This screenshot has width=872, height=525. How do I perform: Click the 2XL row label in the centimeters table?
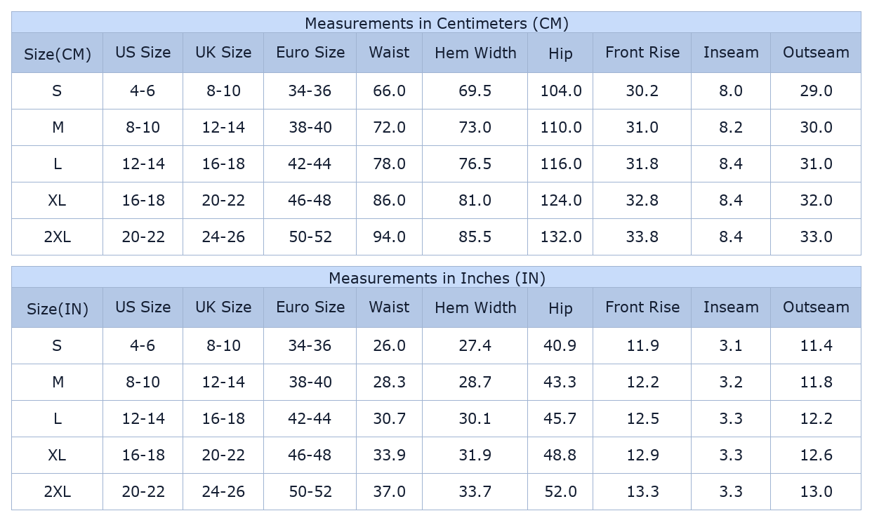[x=57, y=237]
